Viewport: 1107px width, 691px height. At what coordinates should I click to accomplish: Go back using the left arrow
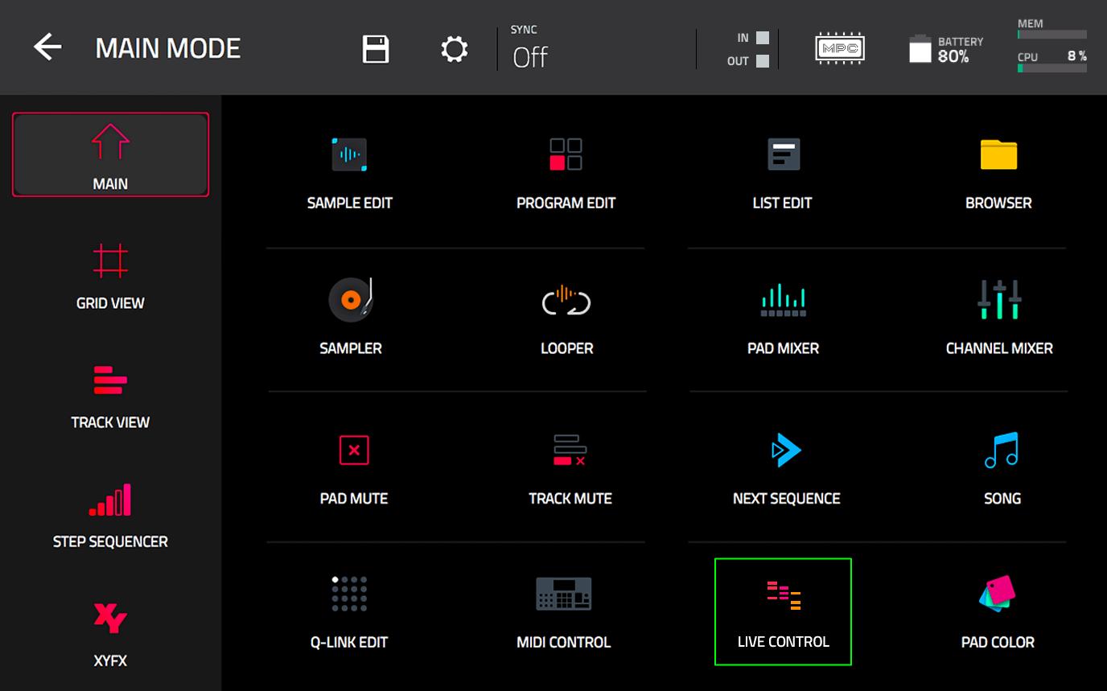pyautogui.click(x=47, y=48)
